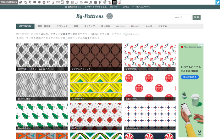This screenshot has height=139, width=220.
Task: Switch to the ストライプ category tab
Action: pos(90,26)
